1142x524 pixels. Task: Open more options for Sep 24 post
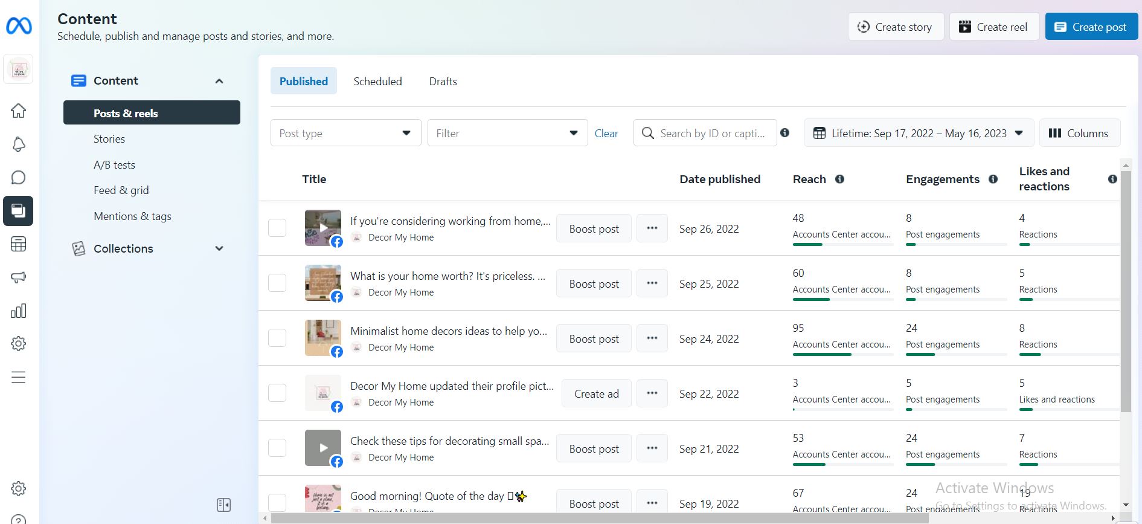coord(652,338)
